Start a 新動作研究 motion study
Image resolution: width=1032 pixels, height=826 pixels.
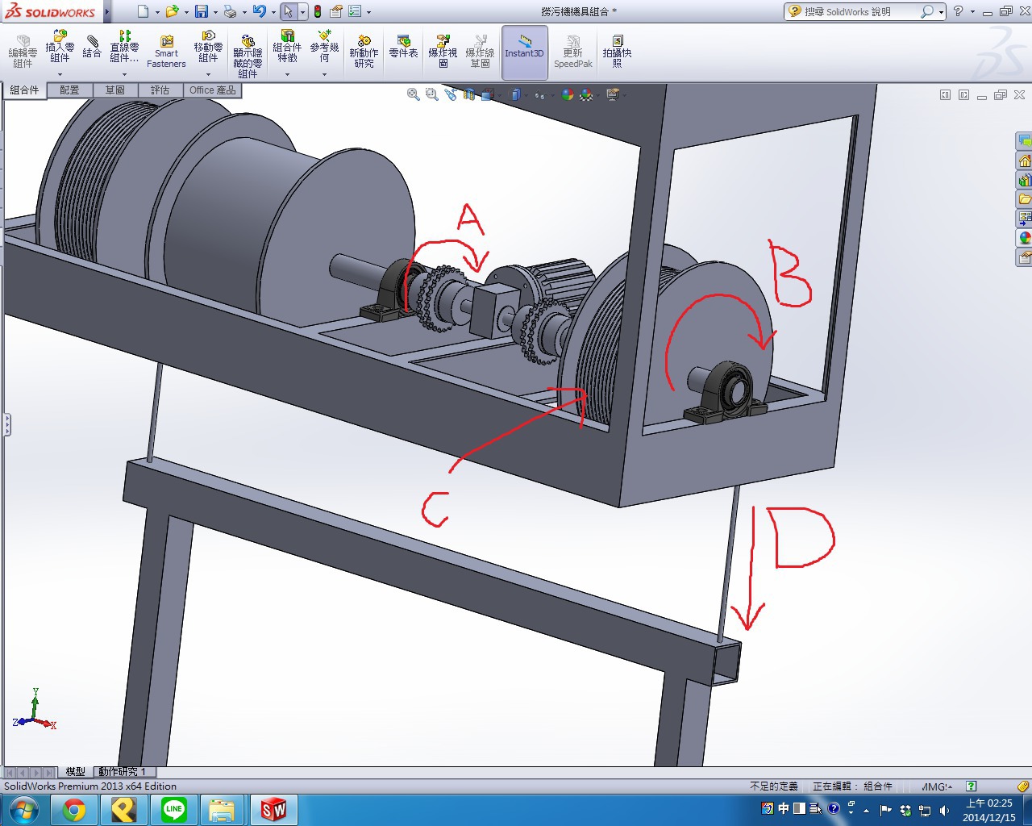[364, 52]
